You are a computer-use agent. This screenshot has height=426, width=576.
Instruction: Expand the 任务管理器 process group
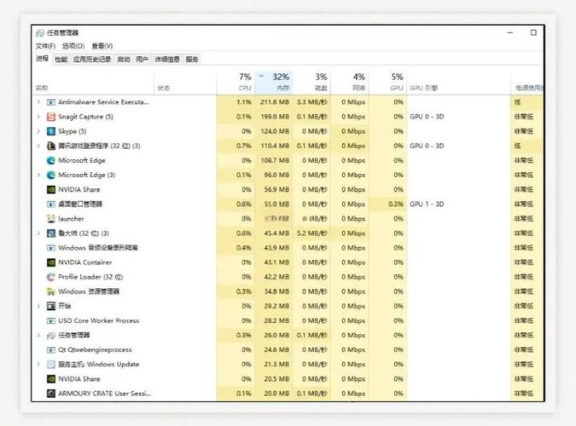tap(38, 336)
